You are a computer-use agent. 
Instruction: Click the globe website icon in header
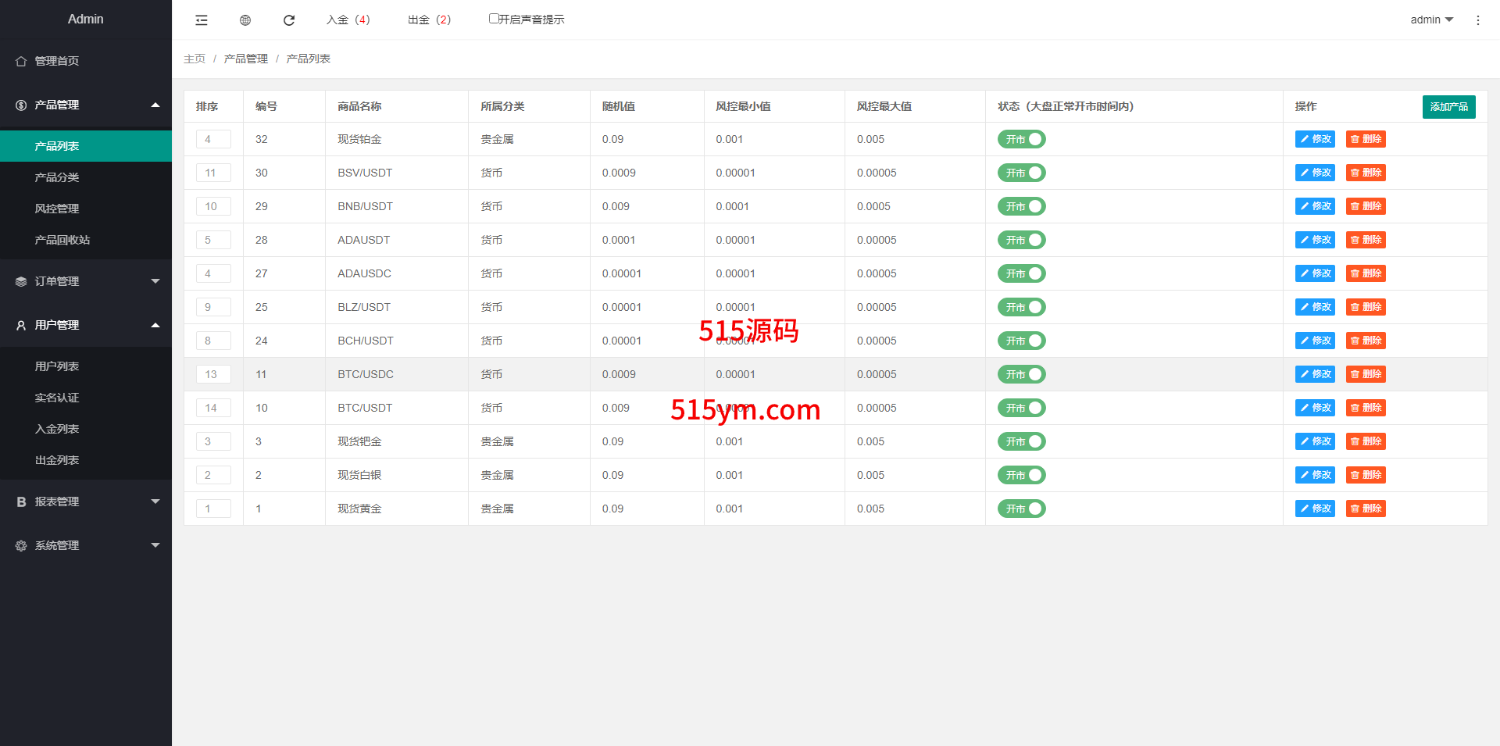(245, 20)
